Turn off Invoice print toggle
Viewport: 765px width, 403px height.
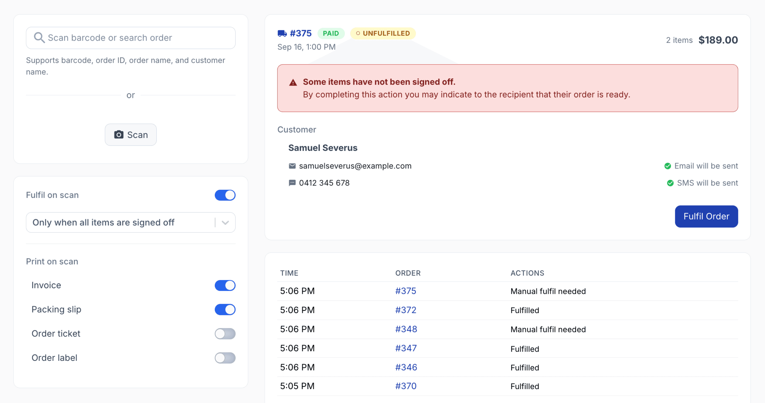(x=225, y=285)
